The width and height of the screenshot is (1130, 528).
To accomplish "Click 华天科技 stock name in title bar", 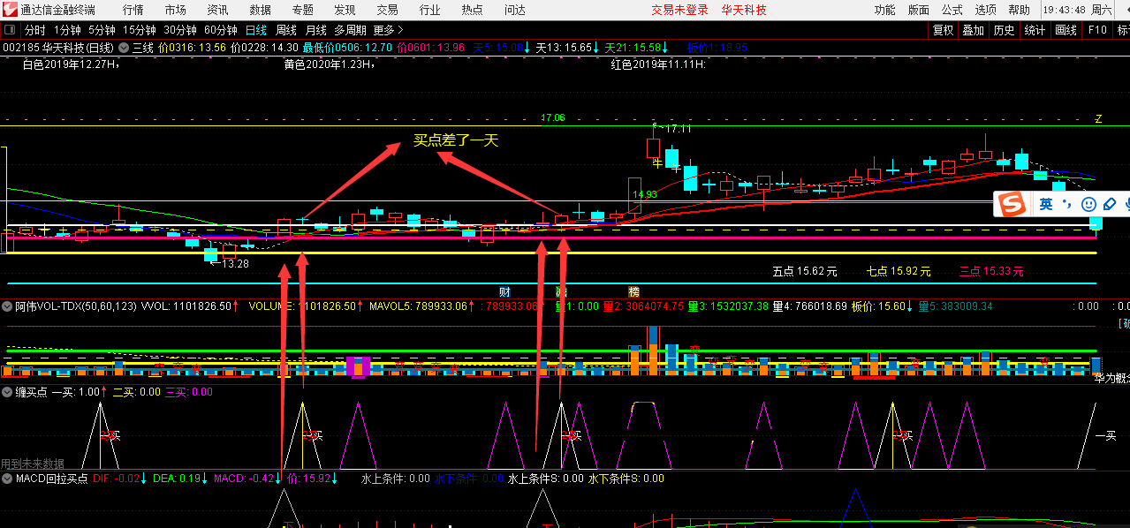I will point(744,10).
